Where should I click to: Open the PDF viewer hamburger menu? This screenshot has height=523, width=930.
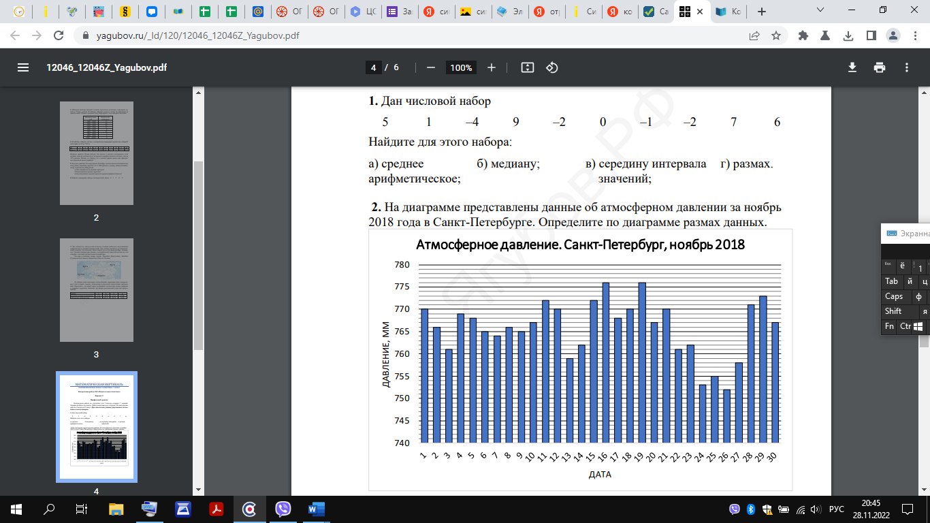23,67
